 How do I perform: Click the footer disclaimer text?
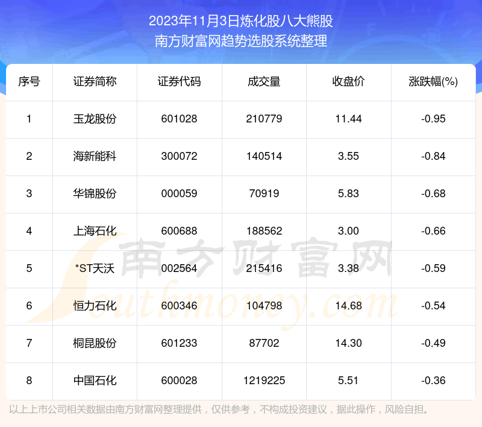coord(219,410)
